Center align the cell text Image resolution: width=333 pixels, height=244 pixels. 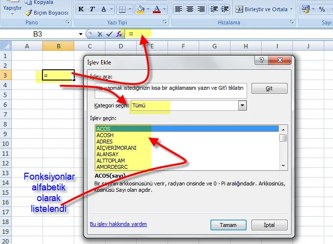tap(190, 9)
